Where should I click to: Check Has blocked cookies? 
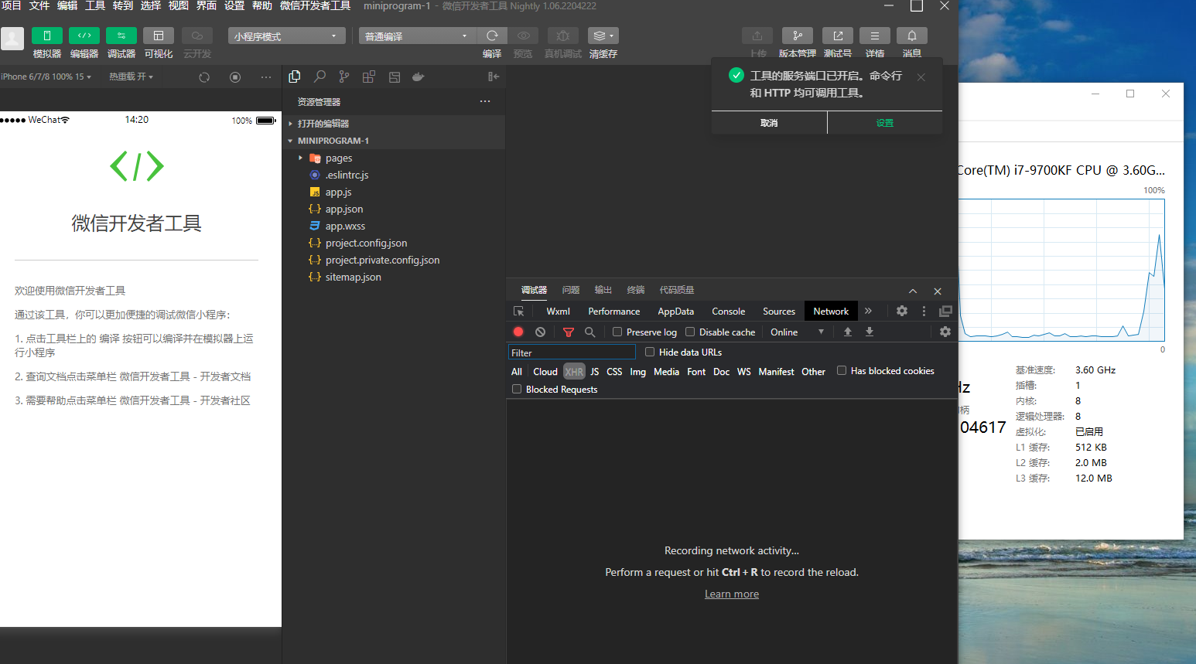pyautogui.click(x=842, y=370)
